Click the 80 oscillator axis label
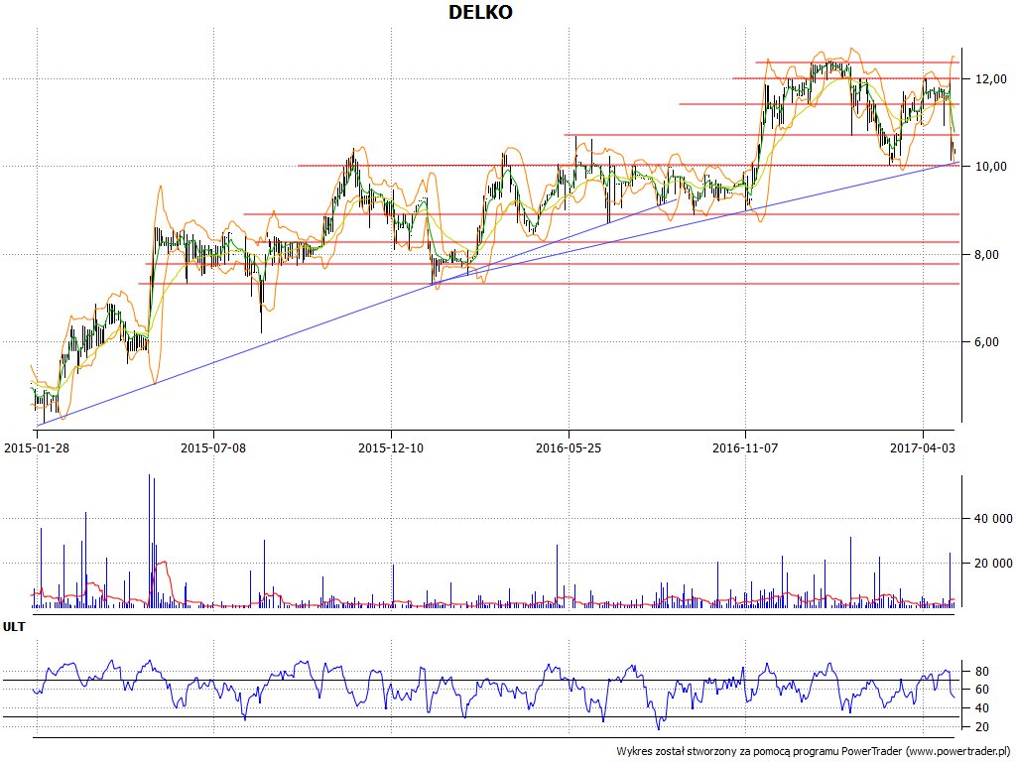This screenshot has width=1016, height=762. 981,672
